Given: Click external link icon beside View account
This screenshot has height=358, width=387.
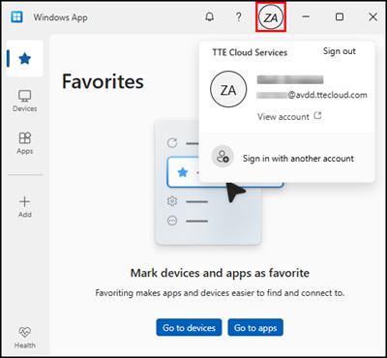Looking at the screenshot, I should pyautogui.click(x=317, y=115).
